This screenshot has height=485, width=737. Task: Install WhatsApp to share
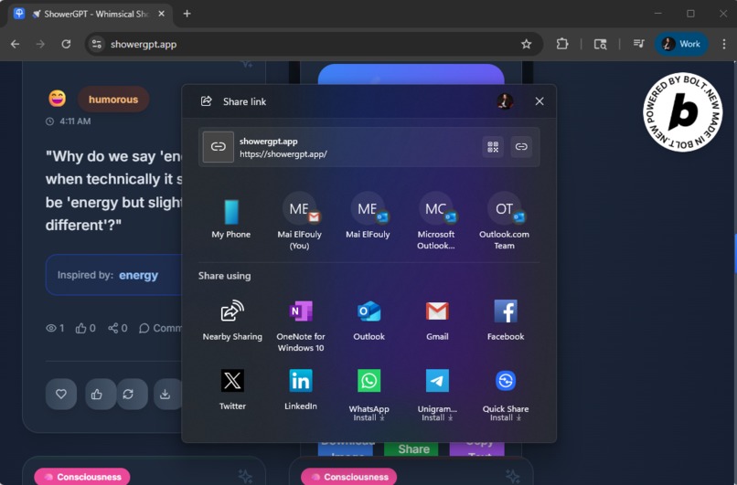pos(369,395)
